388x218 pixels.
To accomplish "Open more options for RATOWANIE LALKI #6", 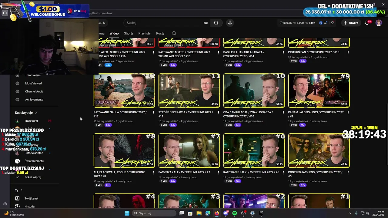I will 283,173.
